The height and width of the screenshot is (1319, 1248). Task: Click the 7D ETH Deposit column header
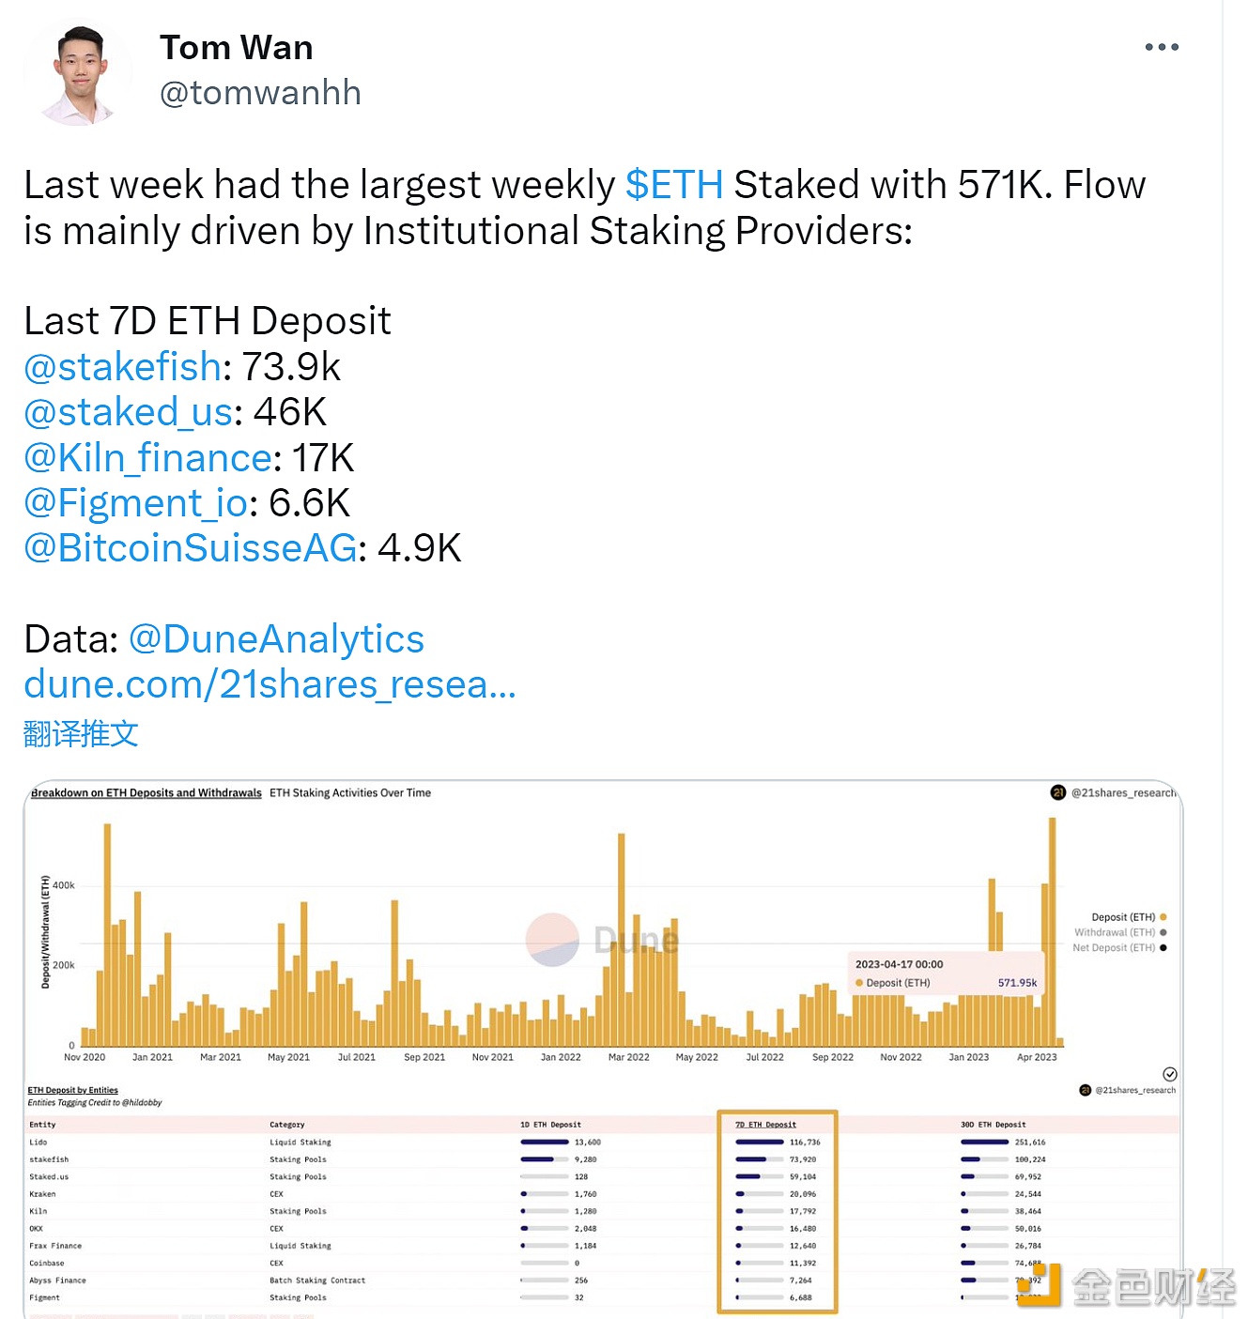tap(765, 1124)
